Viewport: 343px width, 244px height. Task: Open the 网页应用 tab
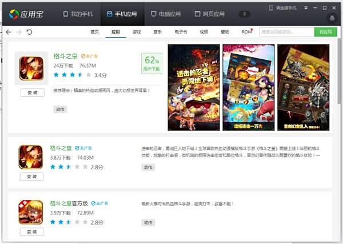pyautogui.click(x=210, y=14)
